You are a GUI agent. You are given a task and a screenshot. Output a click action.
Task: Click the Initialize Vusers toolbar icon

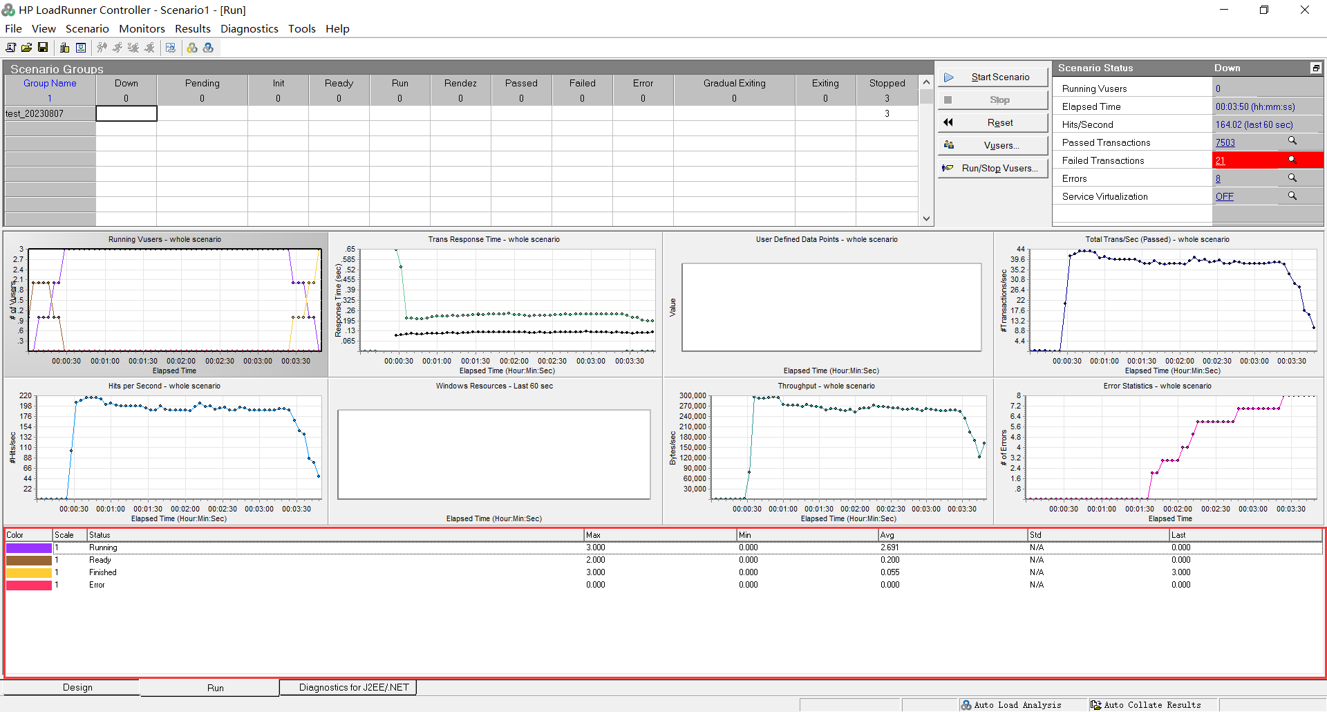coord(102,48)
